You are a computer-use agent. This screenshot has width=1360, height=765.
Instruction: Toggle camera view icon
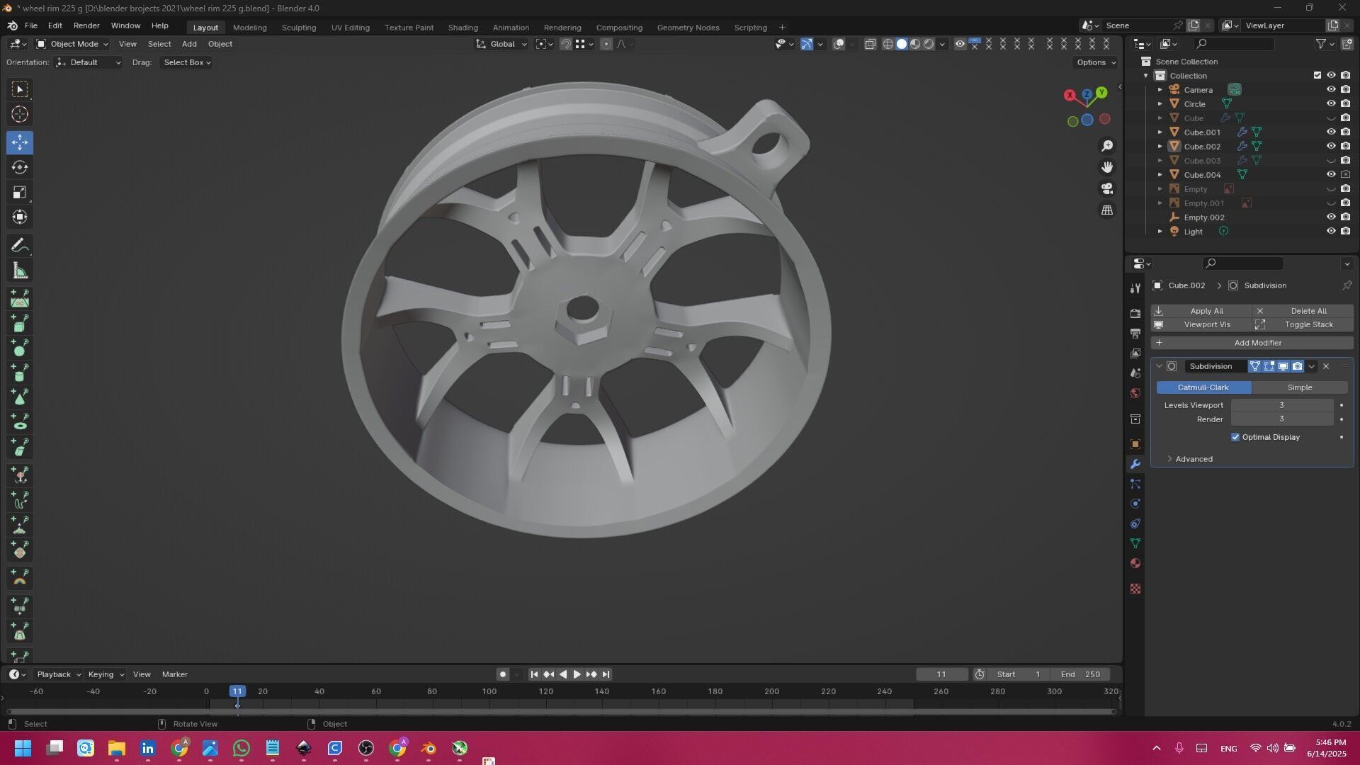click(x=1107, y=188)
